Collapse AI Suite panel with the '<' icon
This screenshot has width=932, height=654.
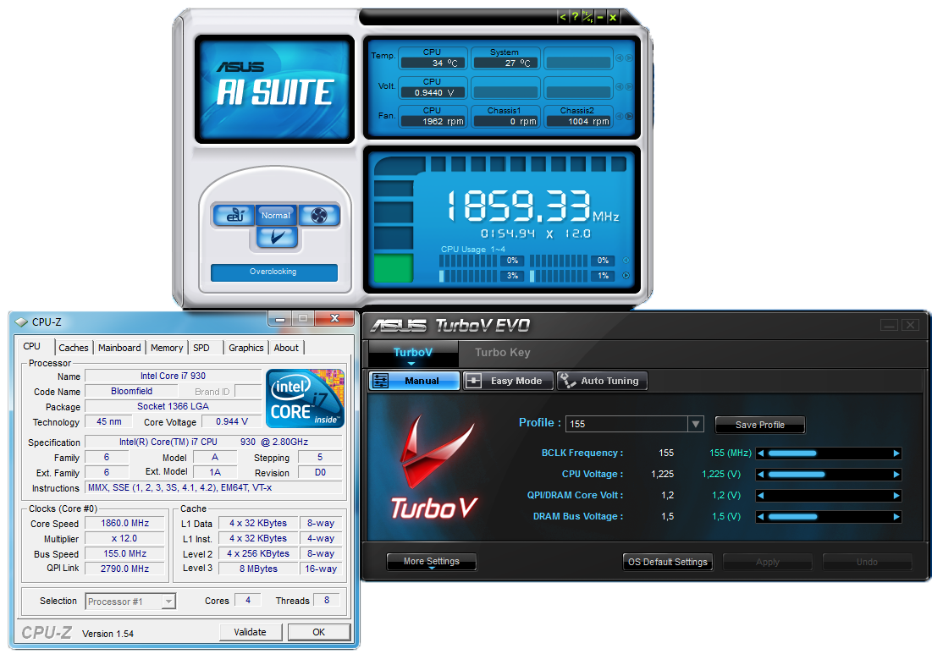pyautogui.click(x=562, y=17)
